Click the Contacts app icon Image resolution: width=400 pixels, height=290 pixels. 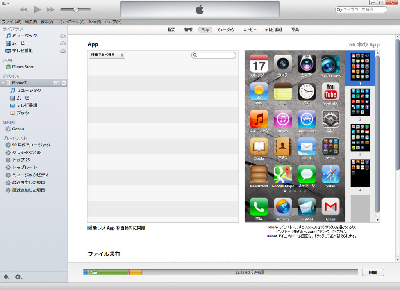point(283,147)
